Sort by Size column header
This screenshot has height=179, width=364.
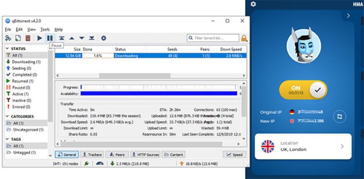coord(77,49)
